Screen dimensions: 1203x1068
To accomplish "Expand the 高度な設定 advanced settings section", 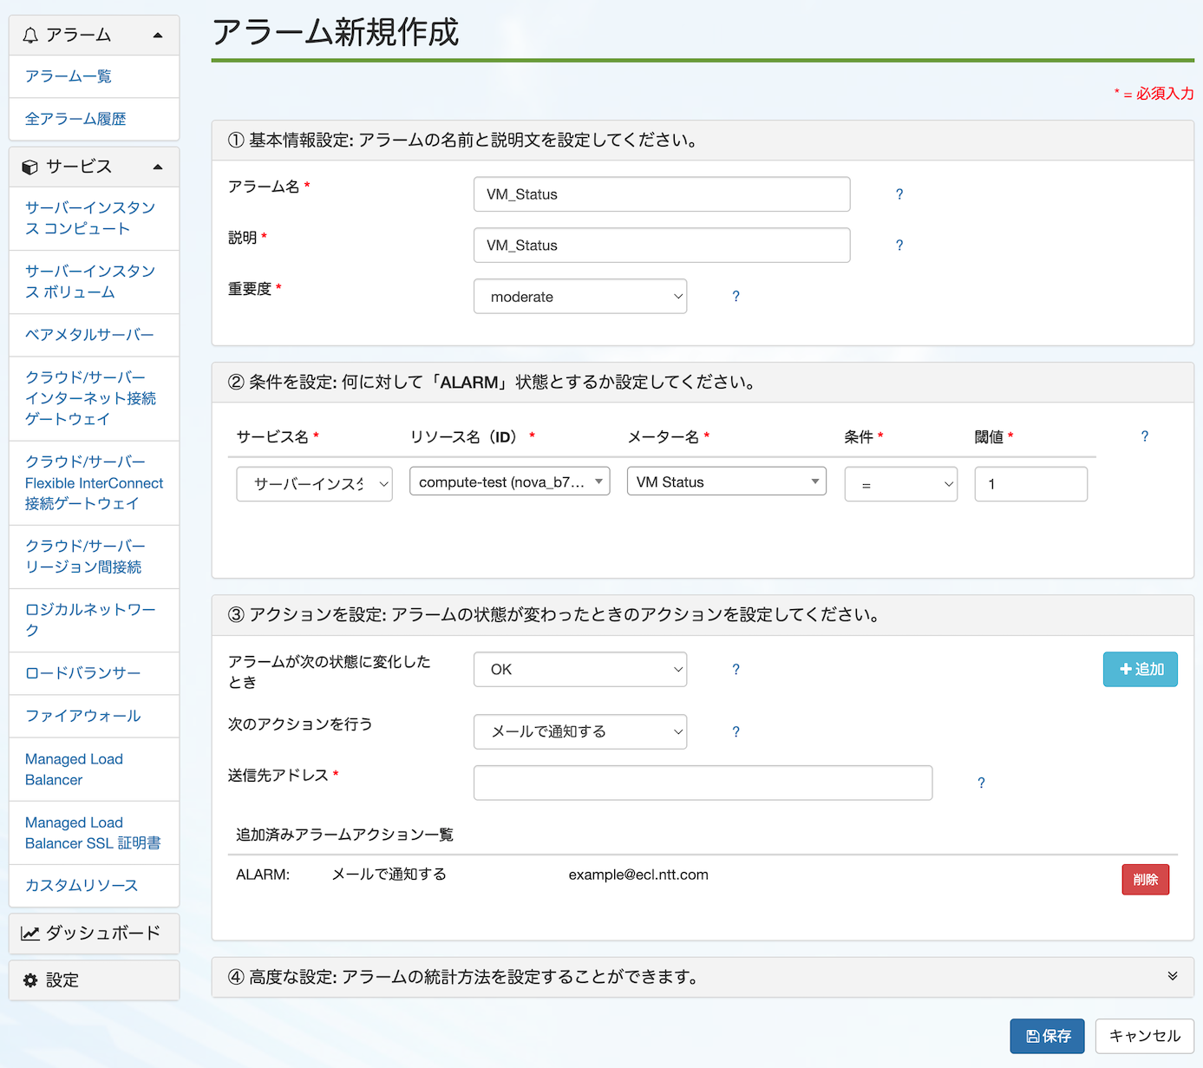I will [x=1172, y=977].
